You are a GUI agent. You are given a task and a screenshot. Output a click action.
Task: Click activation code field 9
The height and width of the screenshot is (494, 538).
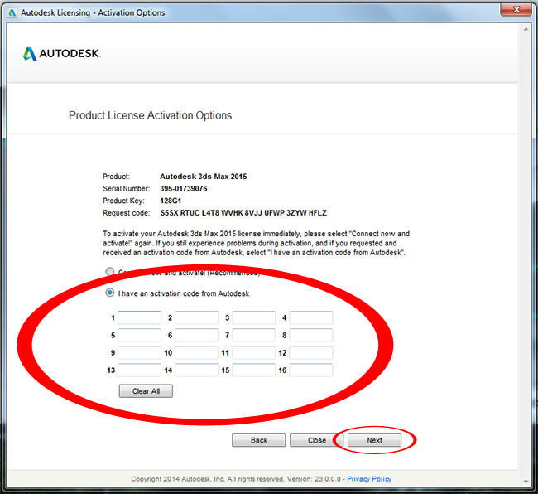[x=139, y=352]
